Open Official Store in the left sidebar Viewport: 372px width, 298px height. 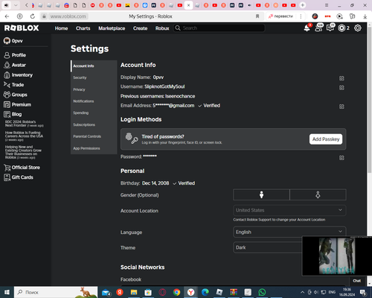(x=22, y=168)
